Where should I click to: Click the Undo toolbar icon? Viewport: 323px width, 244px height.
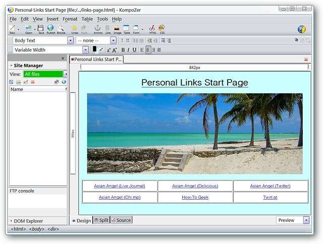click(x=75, y=29)
